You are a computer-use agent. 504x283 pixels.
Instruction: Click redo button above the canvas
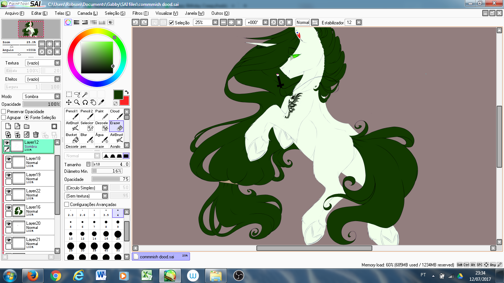[x=144, y=22]
